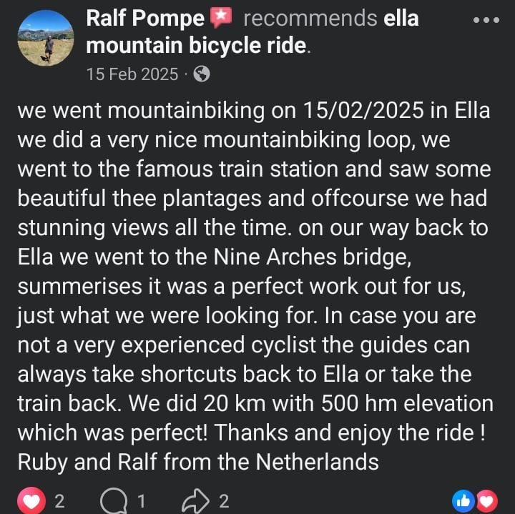Click the globe public privacy icon

pyautogui.click(x=202, y=74)
